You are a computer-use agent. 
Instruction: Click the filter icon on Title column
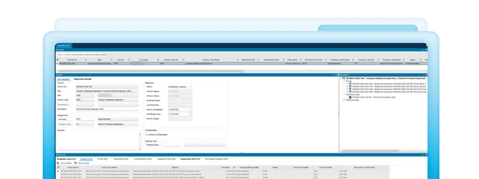coord(111,60)
